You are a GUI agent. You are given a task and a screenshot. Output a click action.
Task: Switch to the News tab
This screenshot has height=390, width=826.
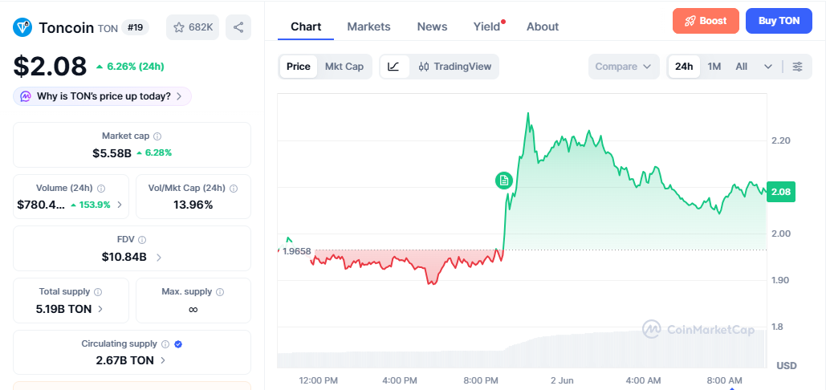(432, 26)
